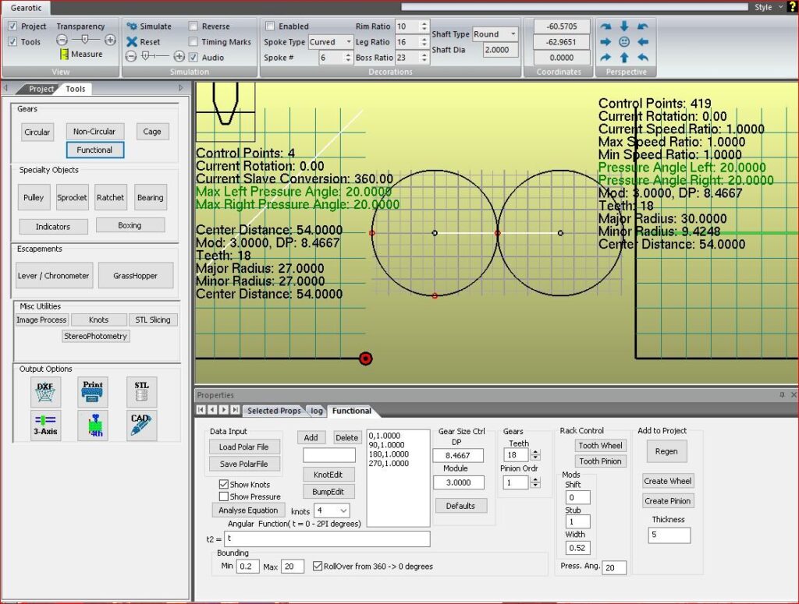This screenshot has height=604, width=799.
Task: Open the Print output option
Action: (x=94, y=391)
